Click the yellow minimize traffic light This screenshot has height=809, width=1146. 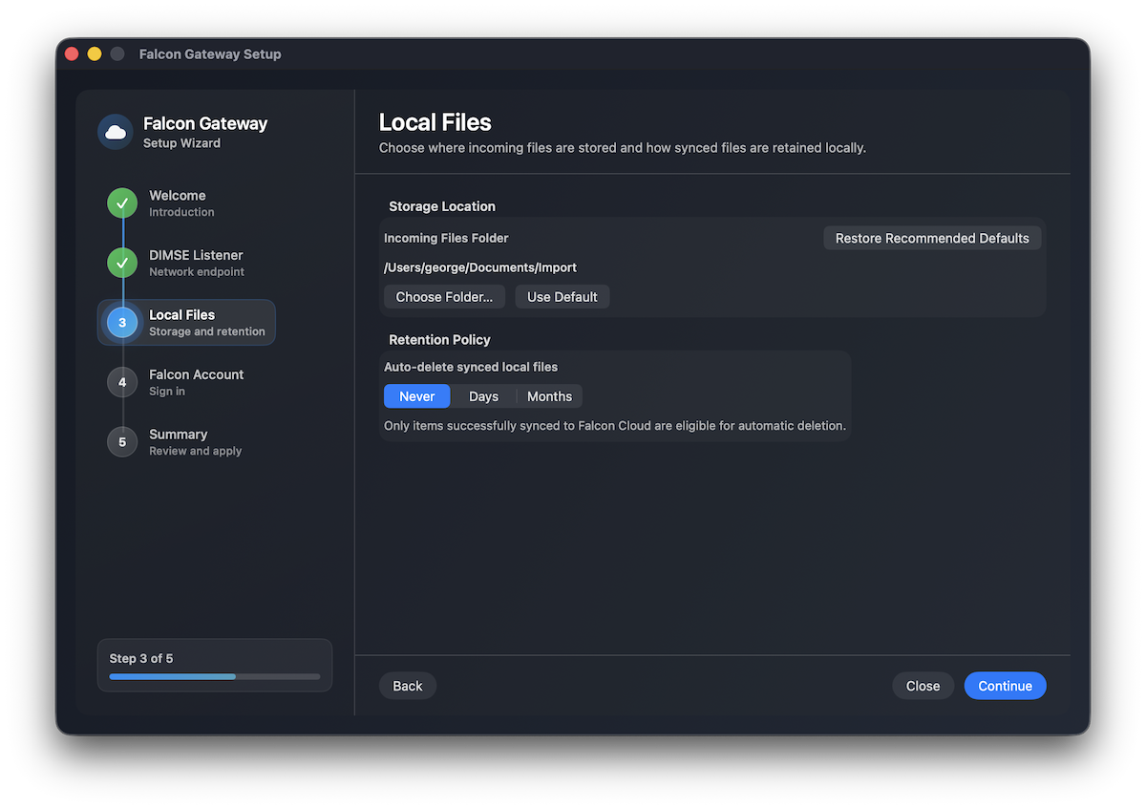tap(94, 53)
